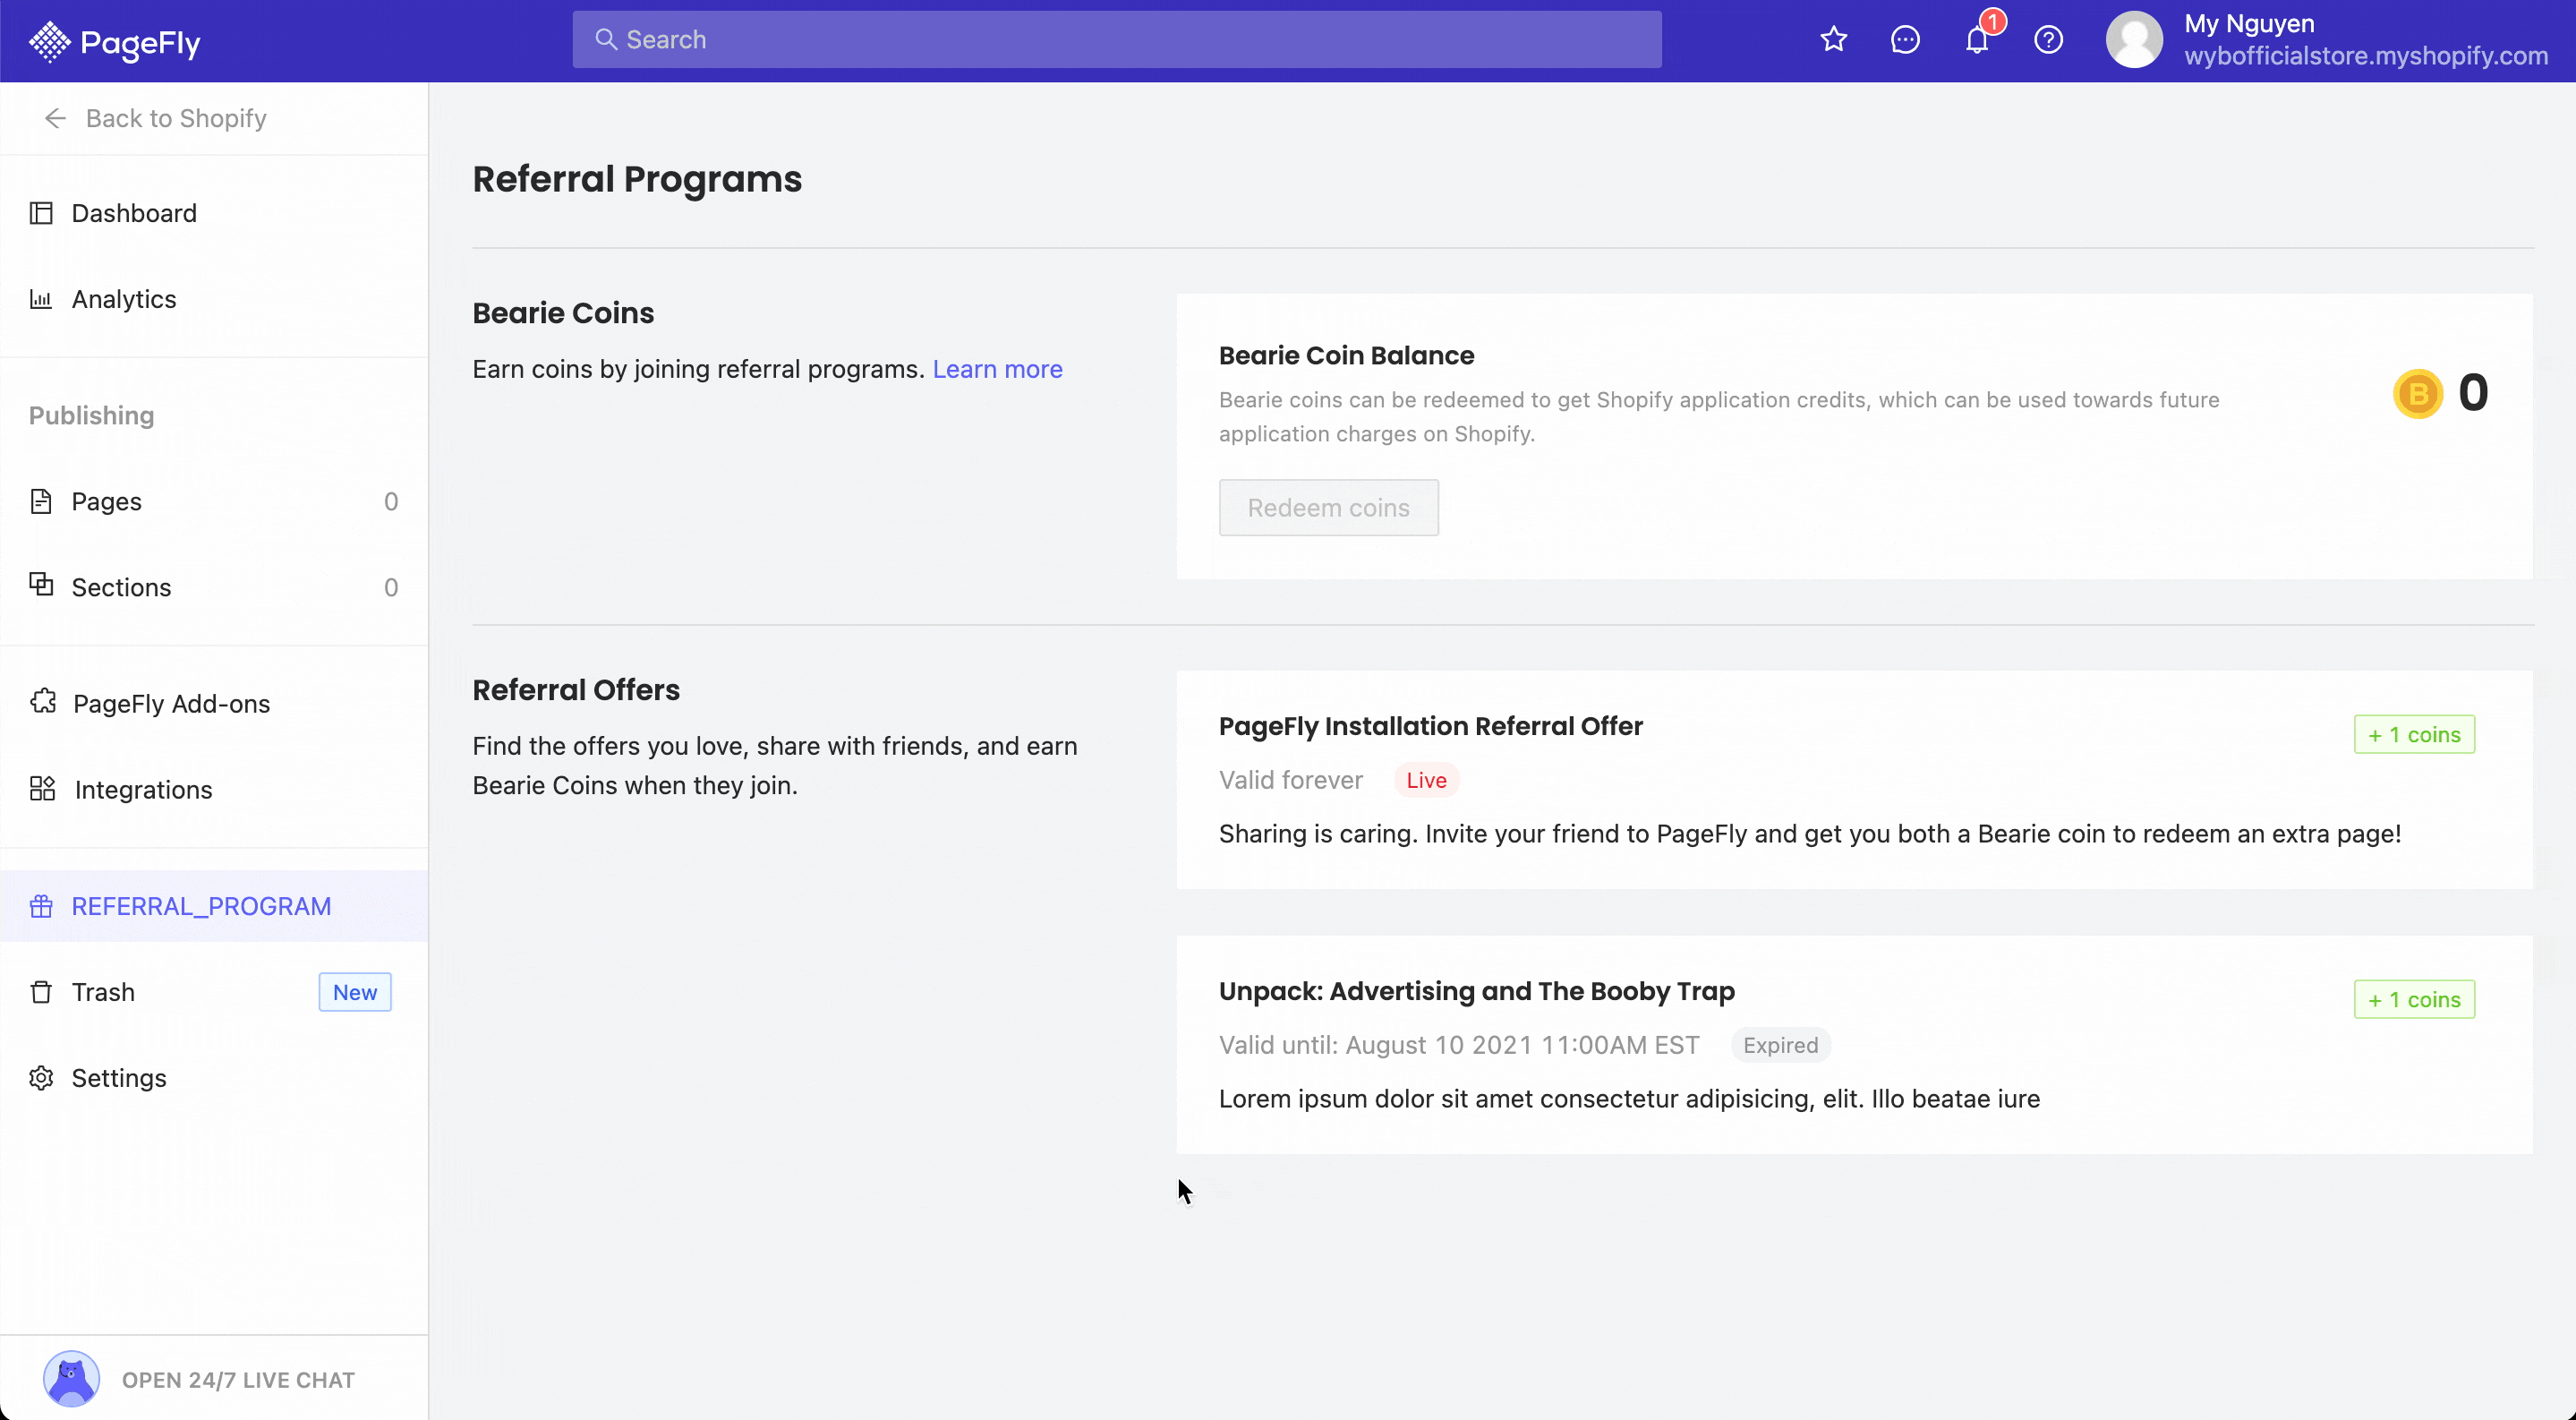Click the Pages document icon
Image resolution: width=2576 pixels, height=1420 pixels.
pyautogui.click(x=41, y=501)
